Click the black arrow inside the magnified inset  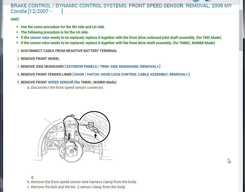coord(95,135)
